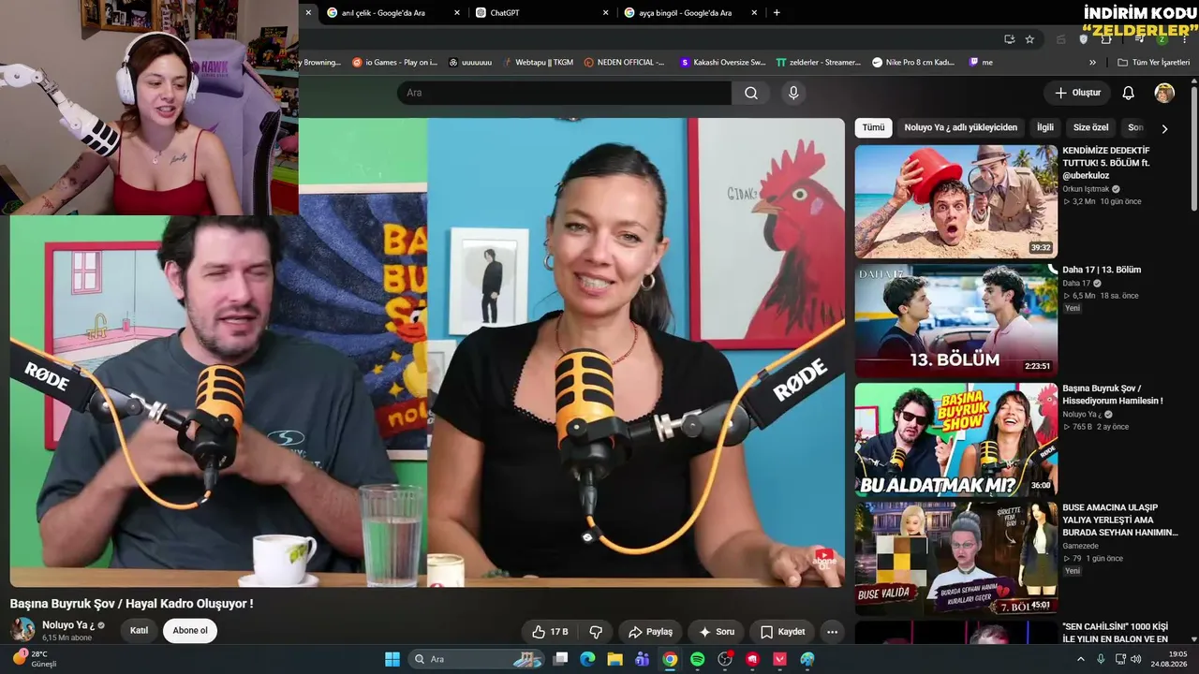The height and width of the screenshot is (674, 1199).
Task: Select the 'Size özel' filter chip
Action: point(1090,127)
